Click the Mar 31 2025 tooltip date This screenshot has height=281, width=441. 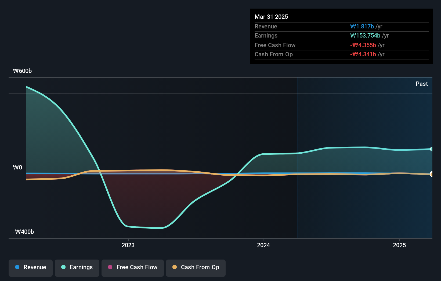click(271, 17)
